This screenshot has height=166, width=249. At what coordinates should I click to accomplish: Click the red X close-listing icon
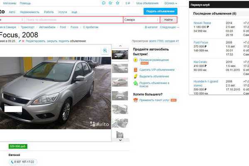23,41
